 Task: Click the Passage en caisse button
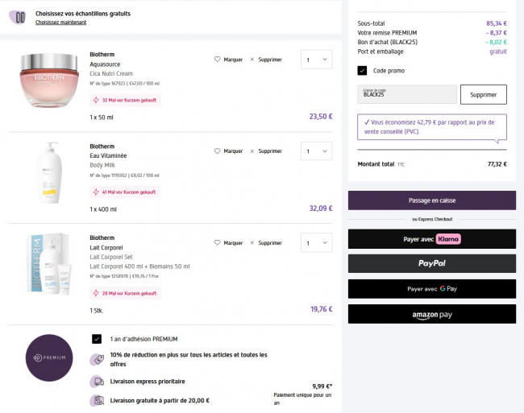pyautogui.click(x=431, y=200)
